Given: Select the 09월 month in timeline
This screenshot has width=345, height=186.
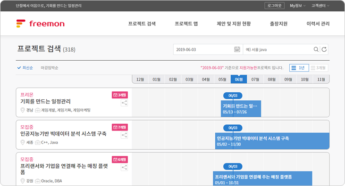Looking at the screenshot, I should pyautogui.click(x=288, y=79).
